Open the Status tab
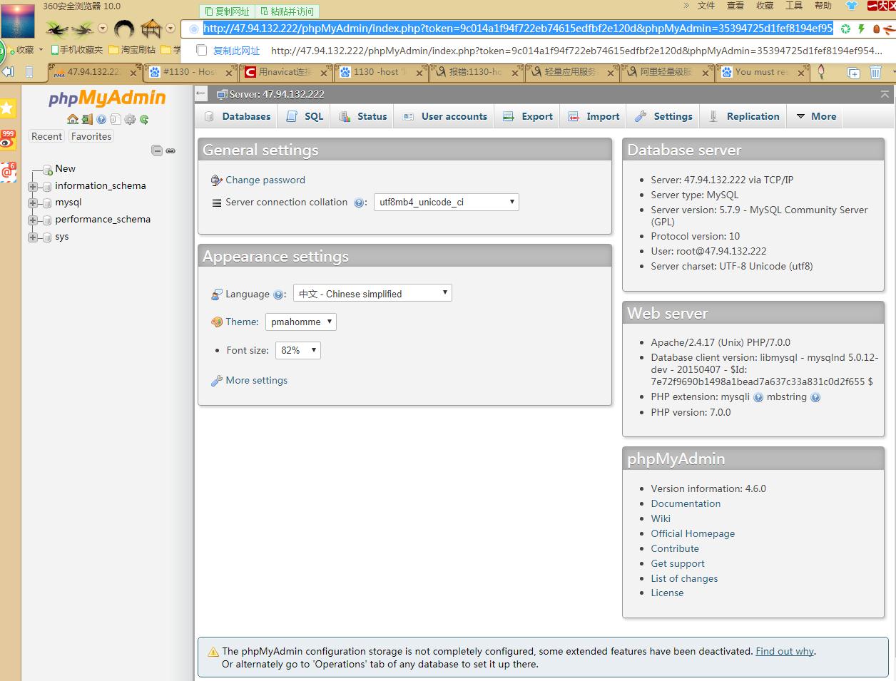896x681 pixels. (363, 116)
